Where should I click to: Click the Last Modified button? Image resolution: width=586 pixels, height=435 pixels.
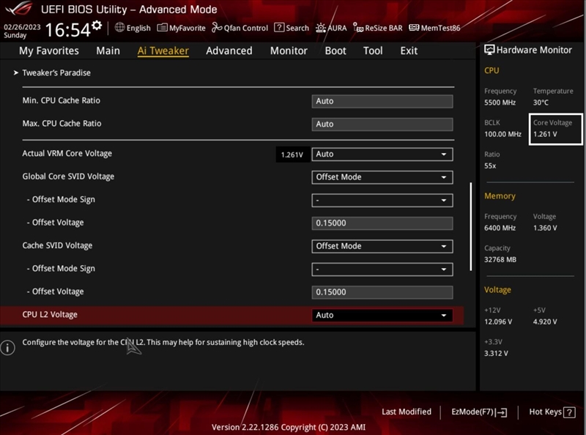pos(407,412)
